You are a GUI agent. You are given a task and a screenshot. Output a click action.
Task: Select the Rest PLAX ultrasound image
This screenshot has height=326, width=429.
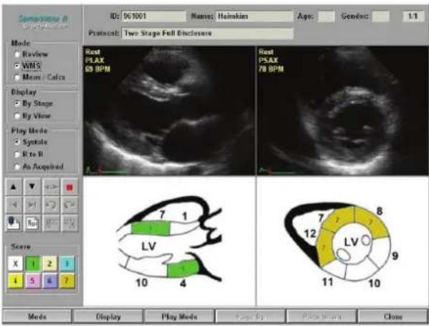(169, 111)
